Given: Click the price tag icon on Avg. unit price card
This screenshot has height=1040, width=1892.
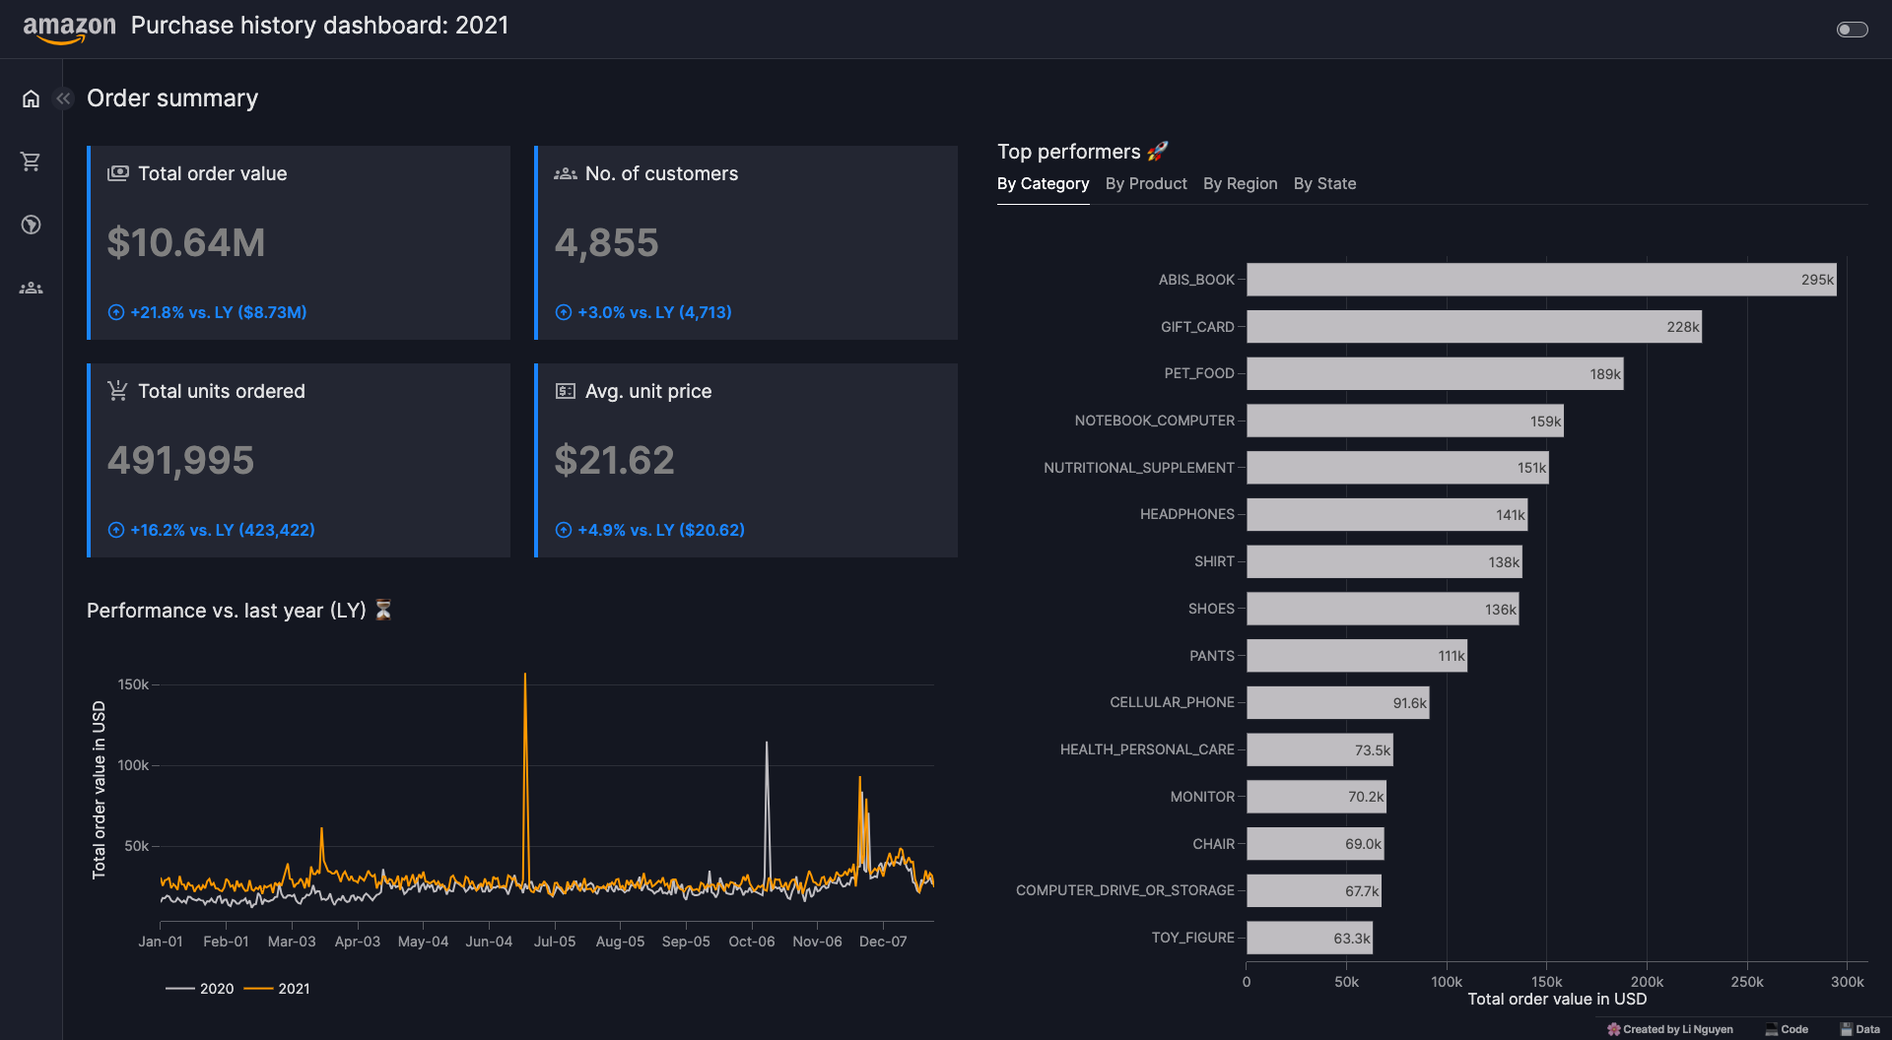Looking at the screenshot, I should click(x=566, y=391).
